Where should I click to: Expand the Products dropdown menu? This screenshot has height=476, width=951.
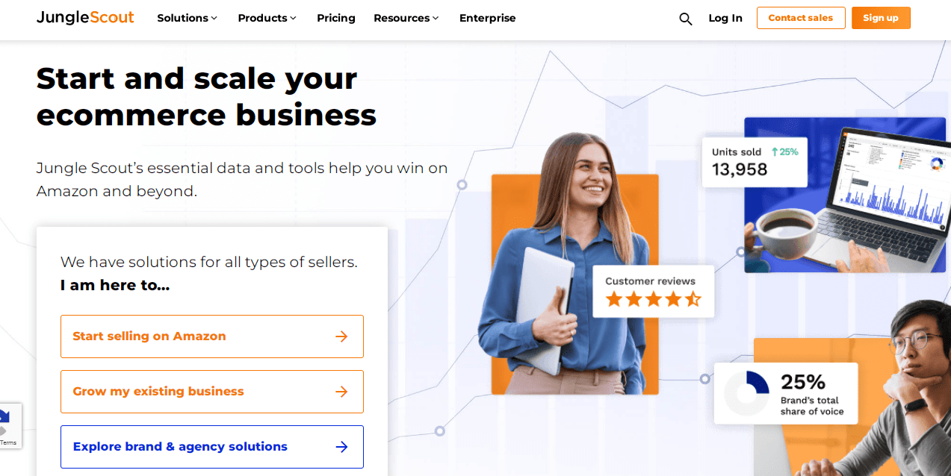click(x=267, y=18)
